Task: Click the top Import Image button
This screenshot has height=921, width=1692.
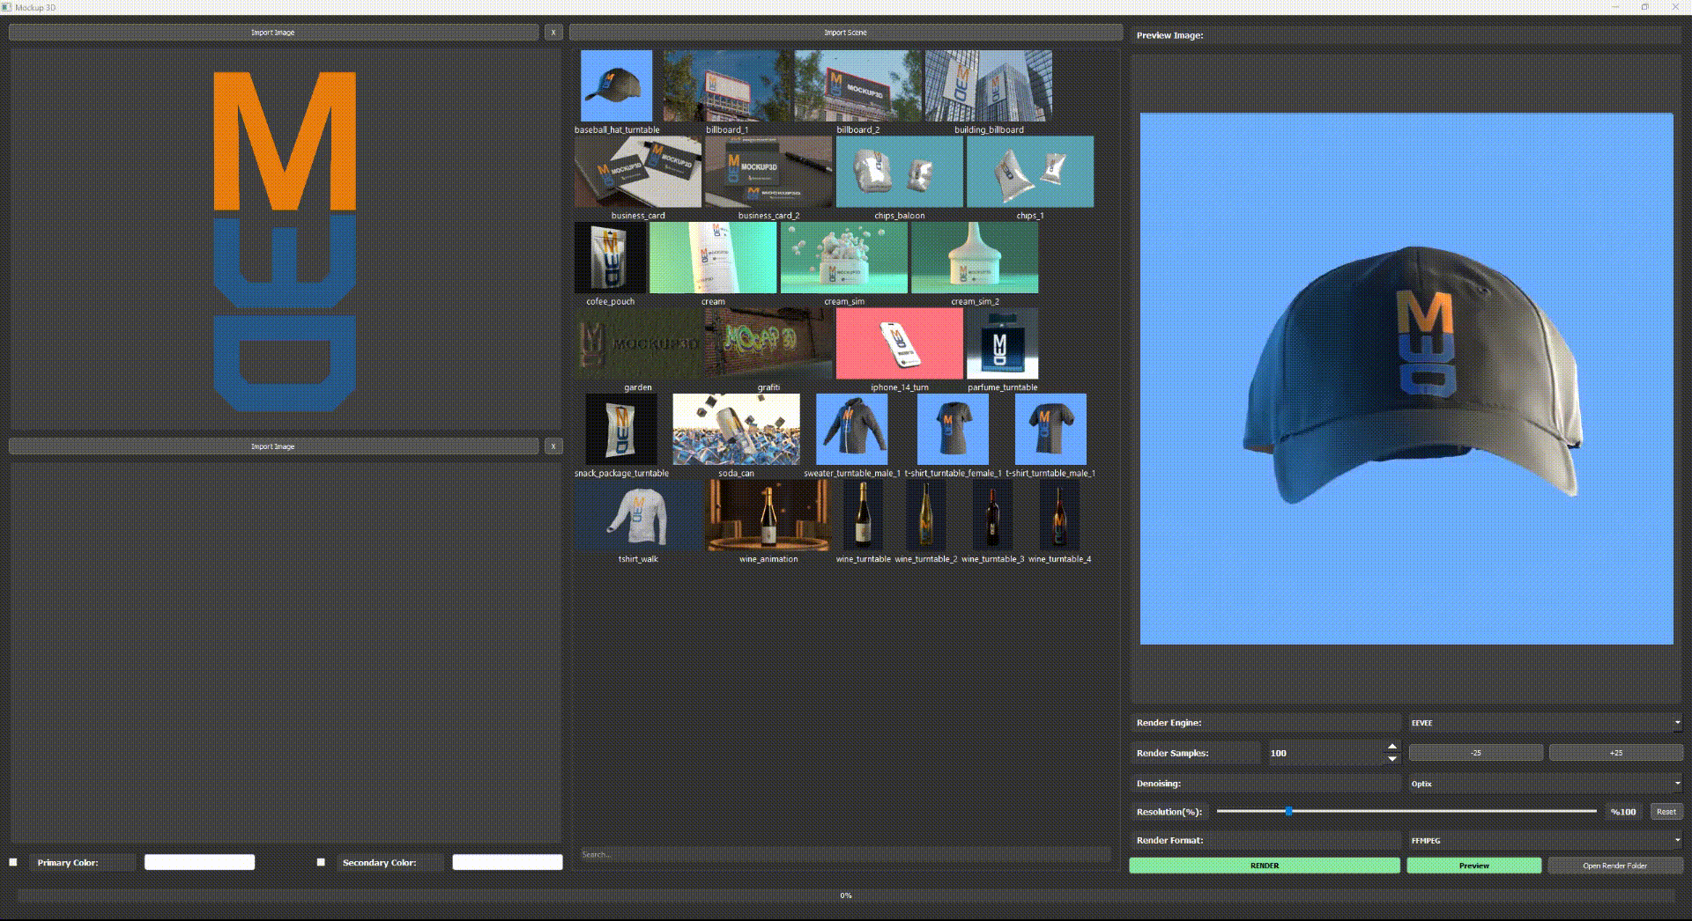Action: pyautogui.click(x=273, y=33)
